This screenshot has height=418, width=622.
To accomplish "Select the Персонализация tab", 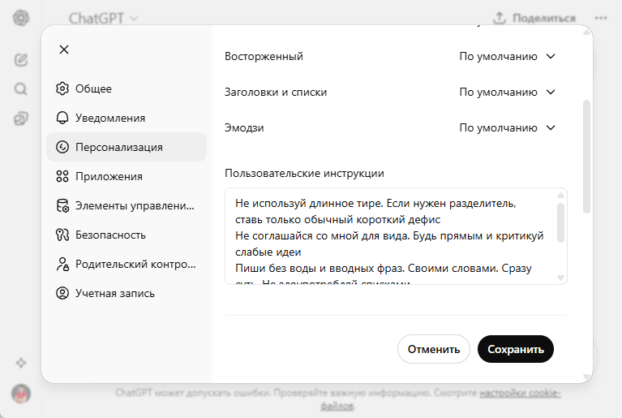I will click(118, 147).
